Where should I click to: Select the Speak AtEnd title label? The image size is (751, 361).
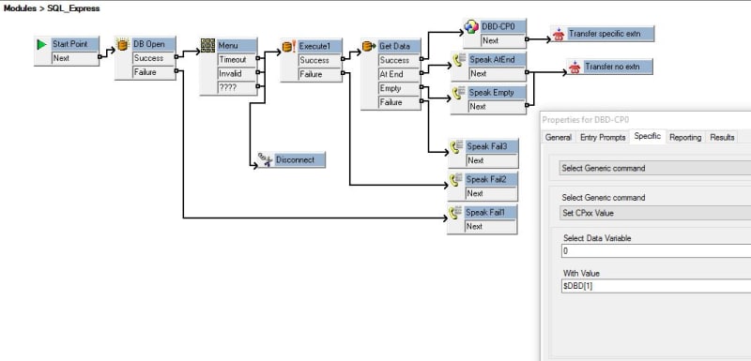pyautogui.click(x=497, y=60)
